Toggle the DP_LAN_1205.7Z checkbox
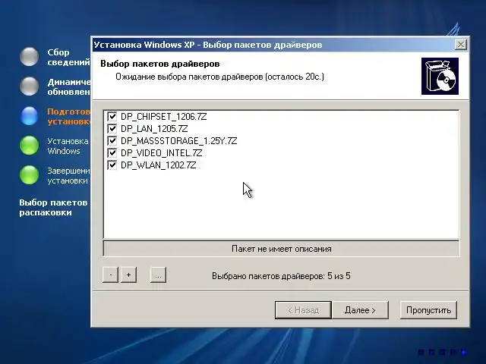The width and height of the screenshot is (486, 364). (112, 128)
